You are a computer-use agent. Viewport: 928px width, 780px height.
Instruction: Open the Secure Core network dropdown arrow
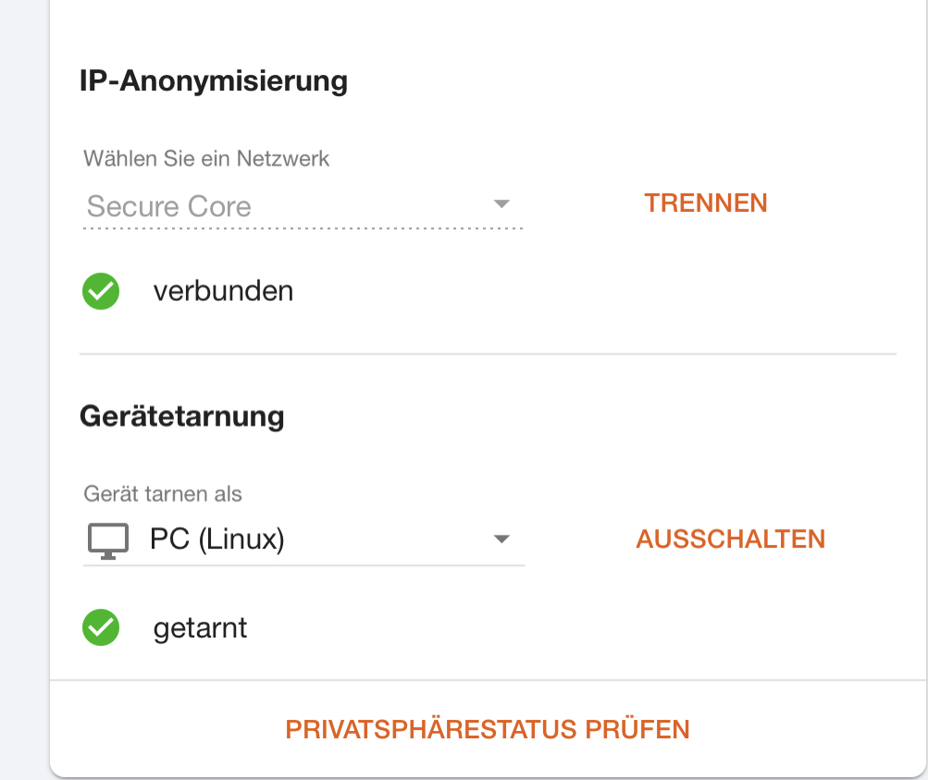point(501,204)
